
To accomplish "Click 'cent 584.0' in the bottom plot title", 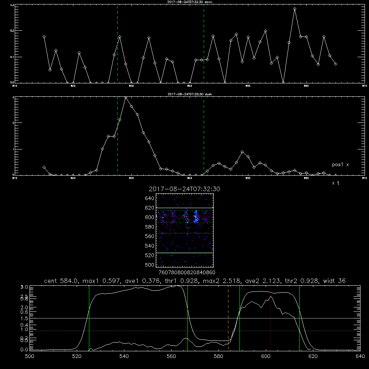I will click(61, 281).
